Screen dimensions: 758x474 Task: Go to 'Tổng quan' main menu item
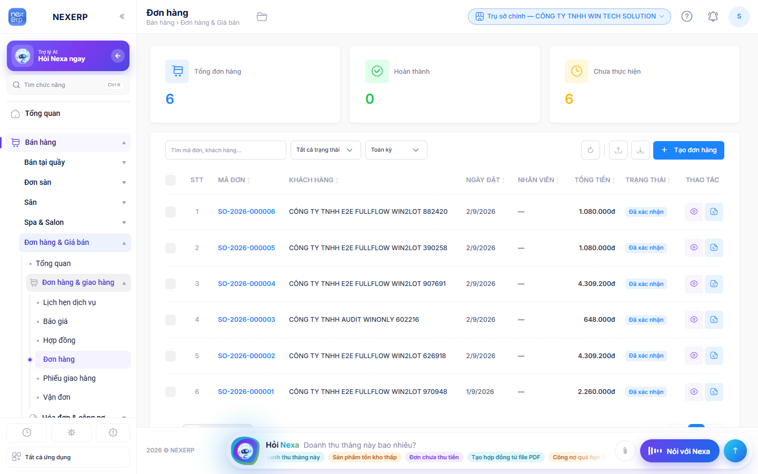[x=69, y=113]
